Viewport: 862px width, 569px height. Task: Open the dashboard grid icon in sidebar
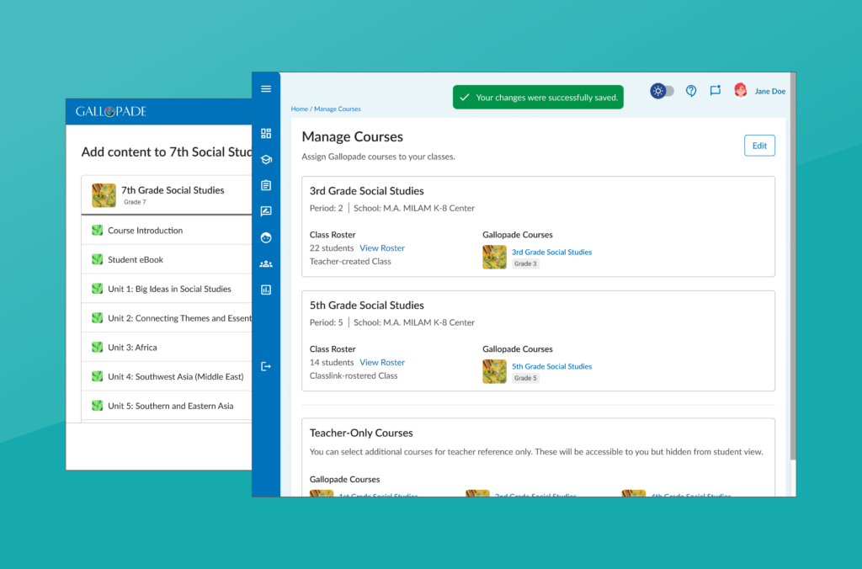click(x=266, y=134)
